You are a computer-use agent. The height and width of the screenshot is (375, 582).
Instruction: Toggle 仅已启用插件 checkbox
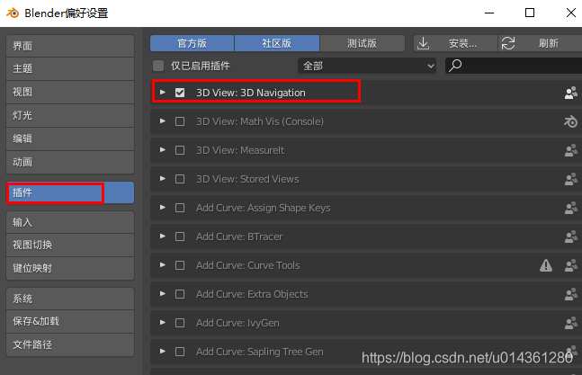[x=158, y=66]
